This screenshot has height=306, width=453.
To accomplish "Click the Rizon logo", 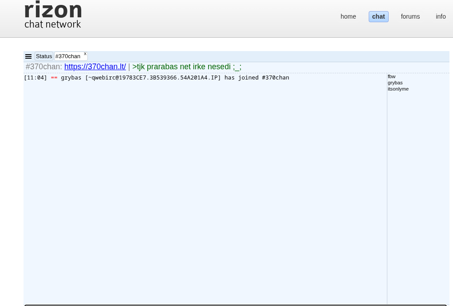I will click(x=53, y=10).
